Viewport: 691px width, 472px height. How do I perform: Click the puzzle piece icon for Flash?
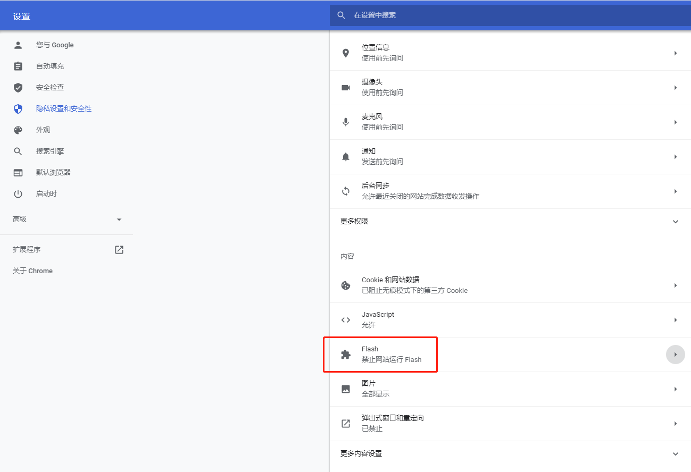point(346,355)
